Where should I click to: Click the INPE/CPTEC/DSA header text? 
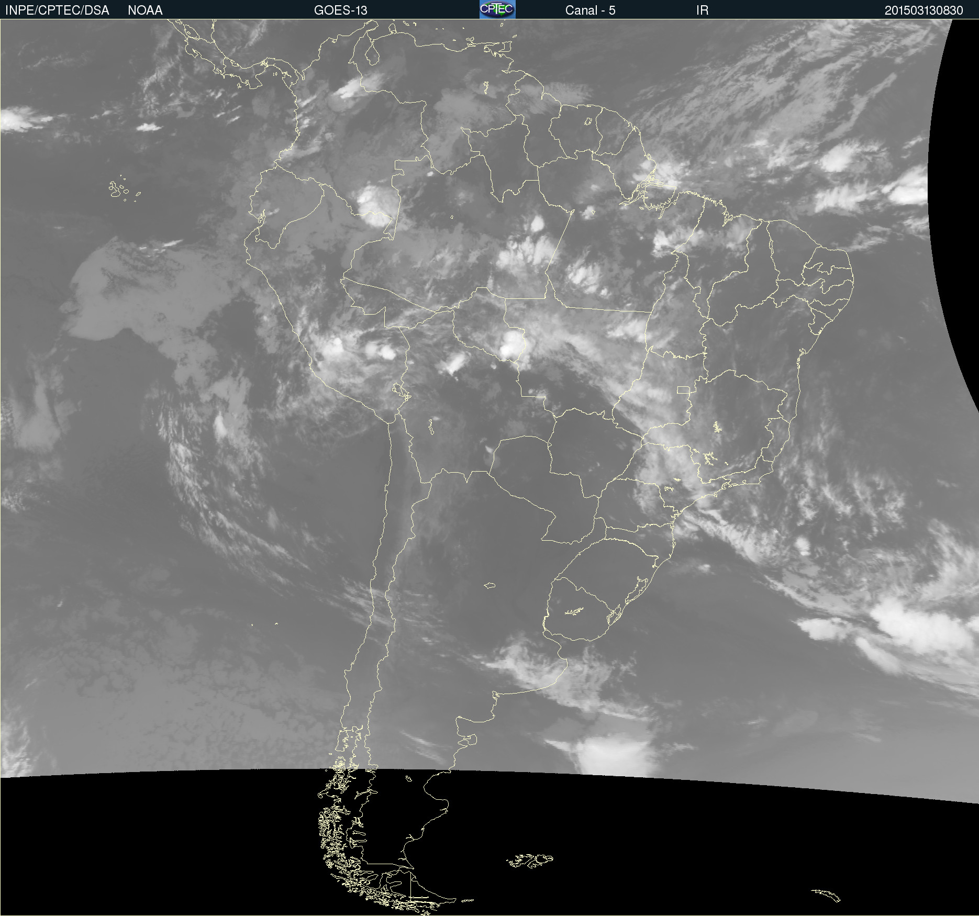57,10
